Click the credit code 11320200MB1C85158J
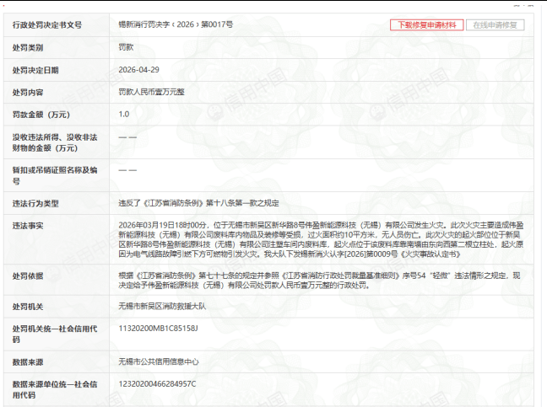The height and width of the screenshot is (412, 547). [x=158, y=329]
